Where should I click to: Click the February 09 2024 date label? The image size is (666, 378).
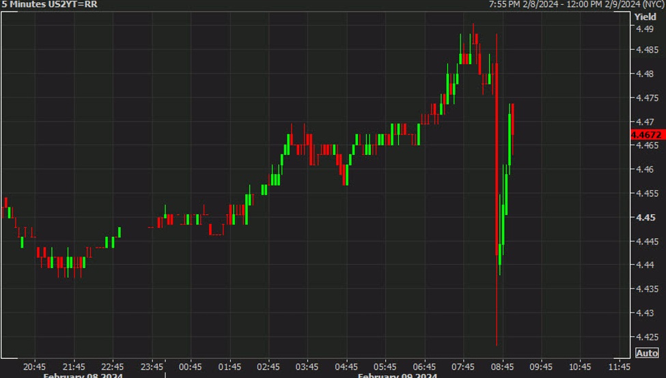point(398,375)
